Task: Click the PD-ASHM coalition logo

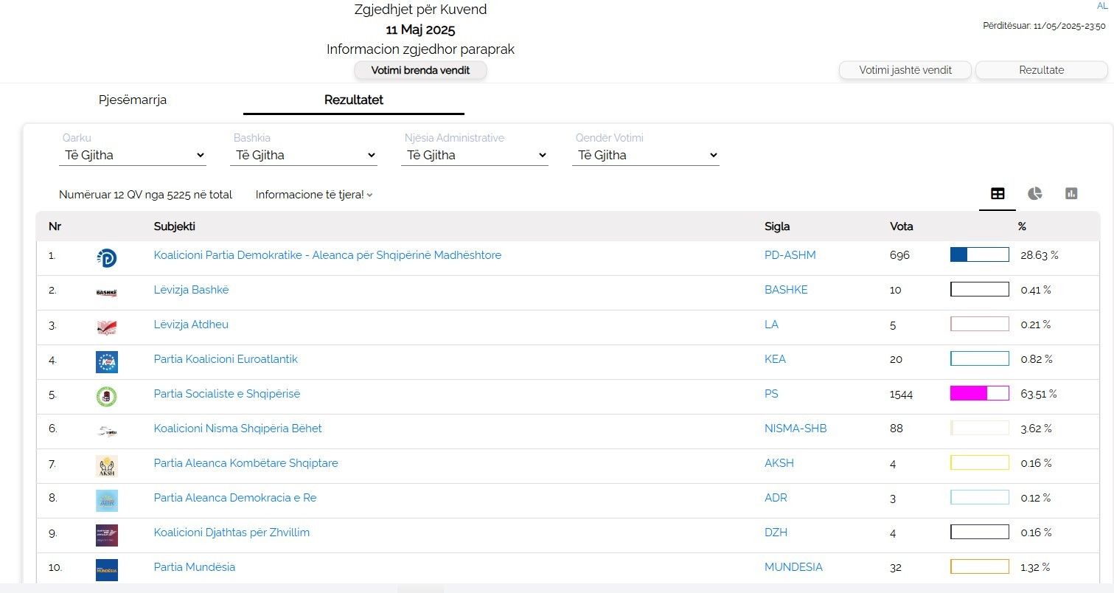Action: point(107,257)
